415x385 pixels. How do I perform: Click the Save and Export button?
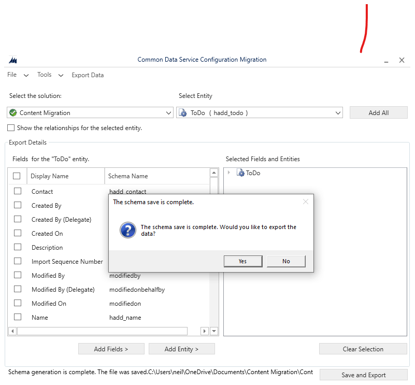pyautogui.click(x=363, y=375)
